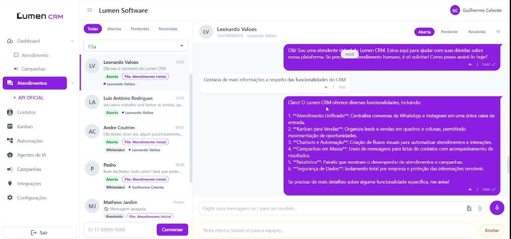511x239 pixels.
Task: Click 'Fila: Atendimento Inicial' tag on Andre Coutrim
Action: tap(145, 142)
